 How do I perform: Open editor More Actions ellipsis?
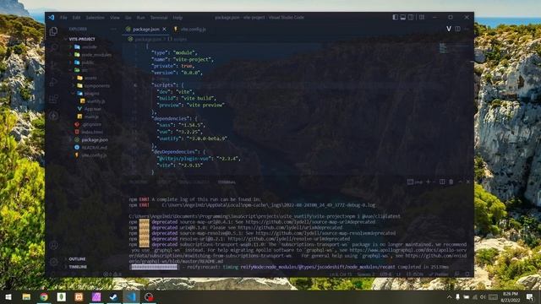tap(467, 29)
